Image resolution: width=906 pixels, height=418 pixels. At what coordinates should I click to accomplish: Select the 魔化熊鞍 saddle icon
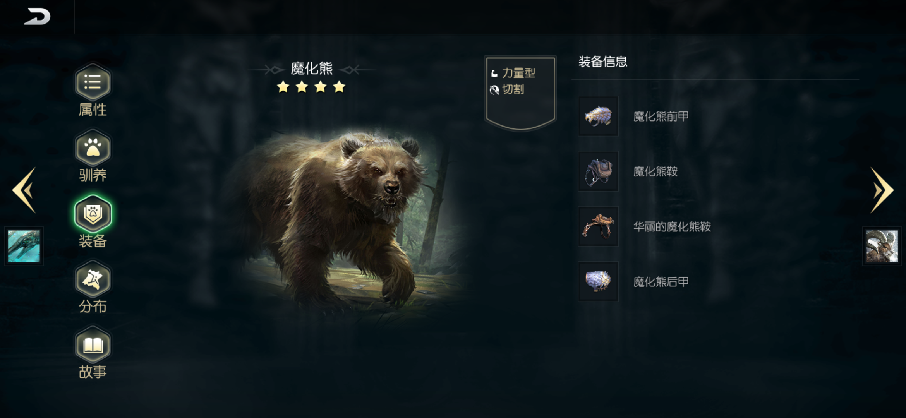tap(598, 171)
